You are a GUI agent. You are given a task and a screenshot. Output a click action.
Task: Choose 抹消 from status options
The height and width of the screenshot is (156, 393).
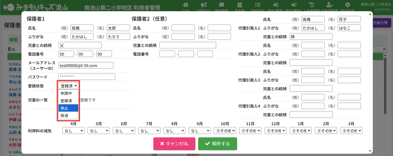tap(68, 115)
